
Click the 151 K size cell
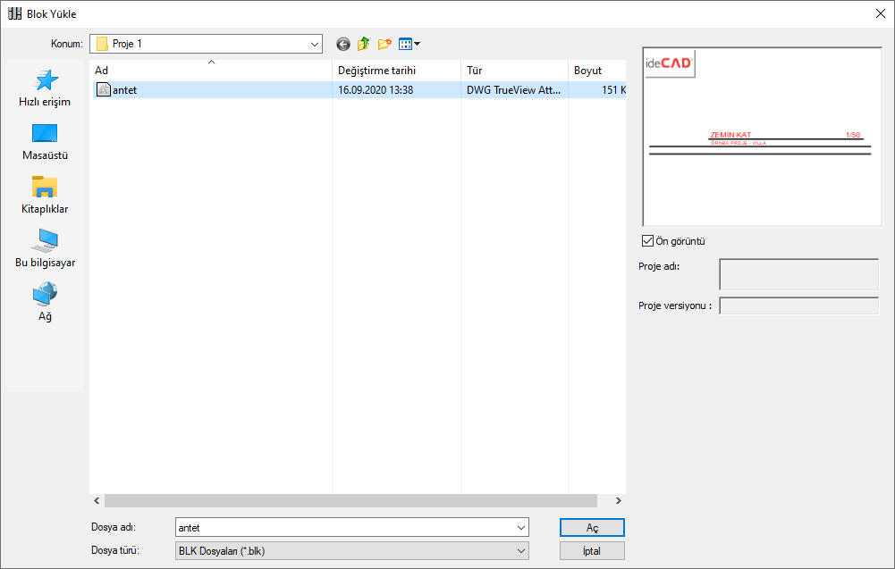613,89
